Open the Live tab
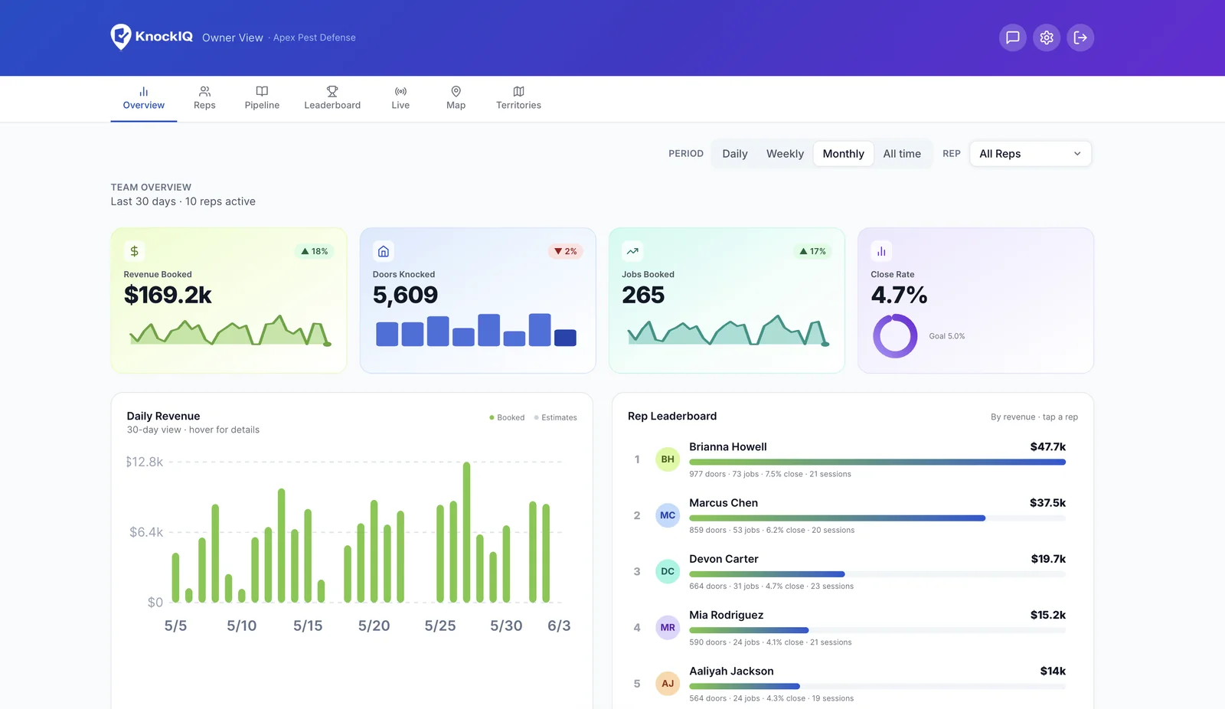Viewport: 1225px width, 709px height. pyautogui.click(x=400, y=99)
